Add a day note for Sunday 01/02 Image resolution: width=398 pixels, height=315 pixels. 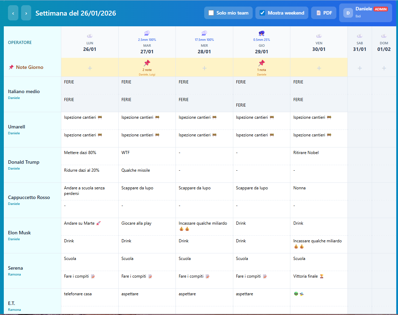tap(384, 68)
